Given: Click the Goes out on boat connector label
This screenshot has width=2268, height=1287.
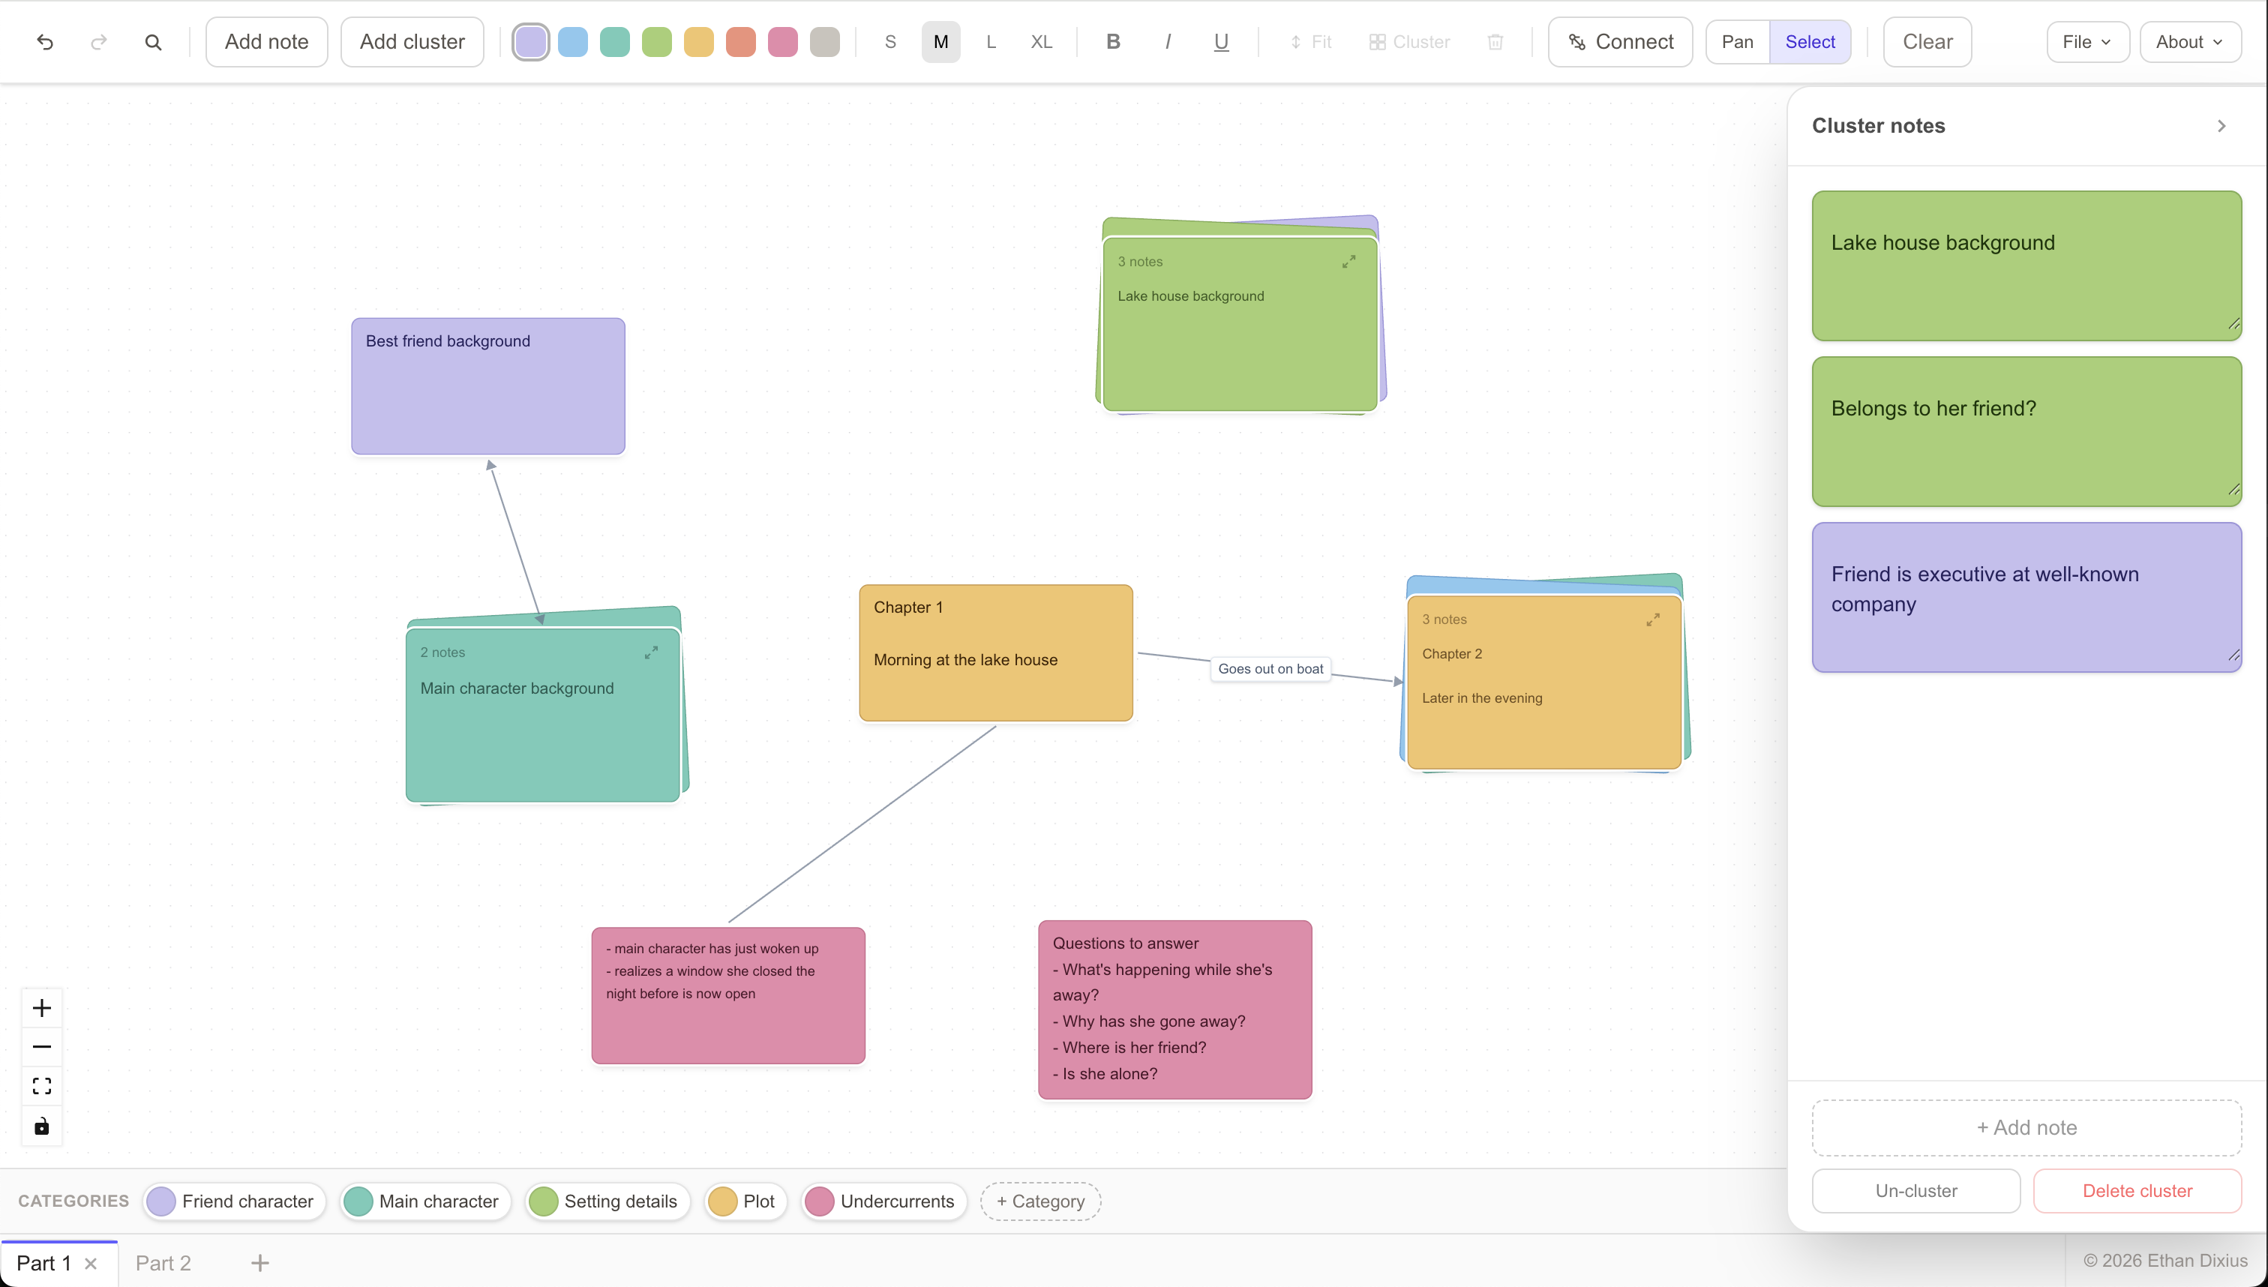Looking at the screenshot, I should 1270,668.
